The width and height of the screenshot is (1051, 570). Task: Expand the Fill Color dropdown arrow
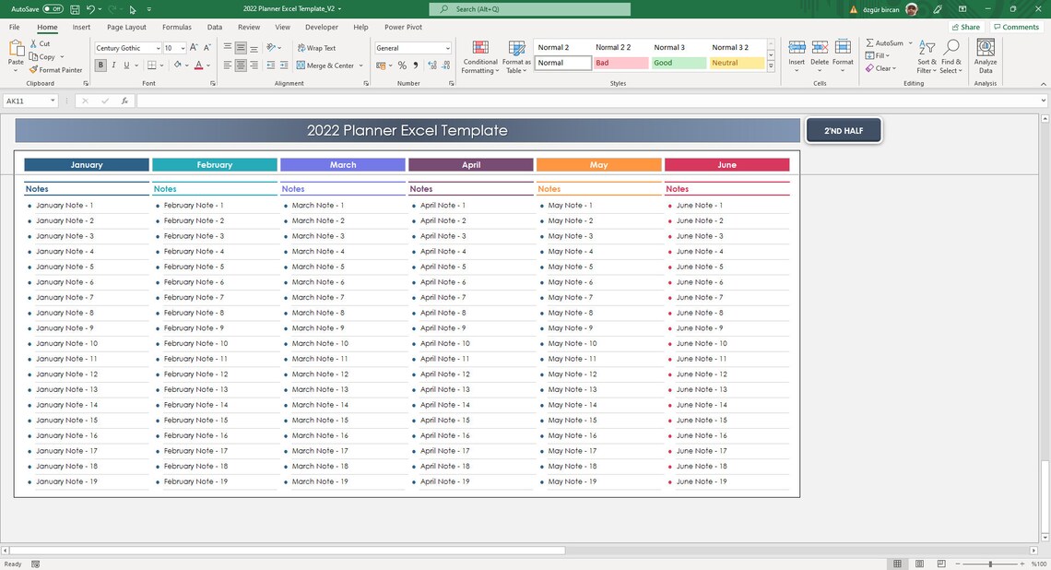(x=189, y=65)
